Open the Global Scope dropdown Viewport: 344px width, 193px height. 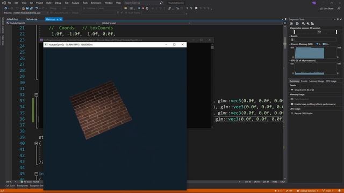pos(146,23)
